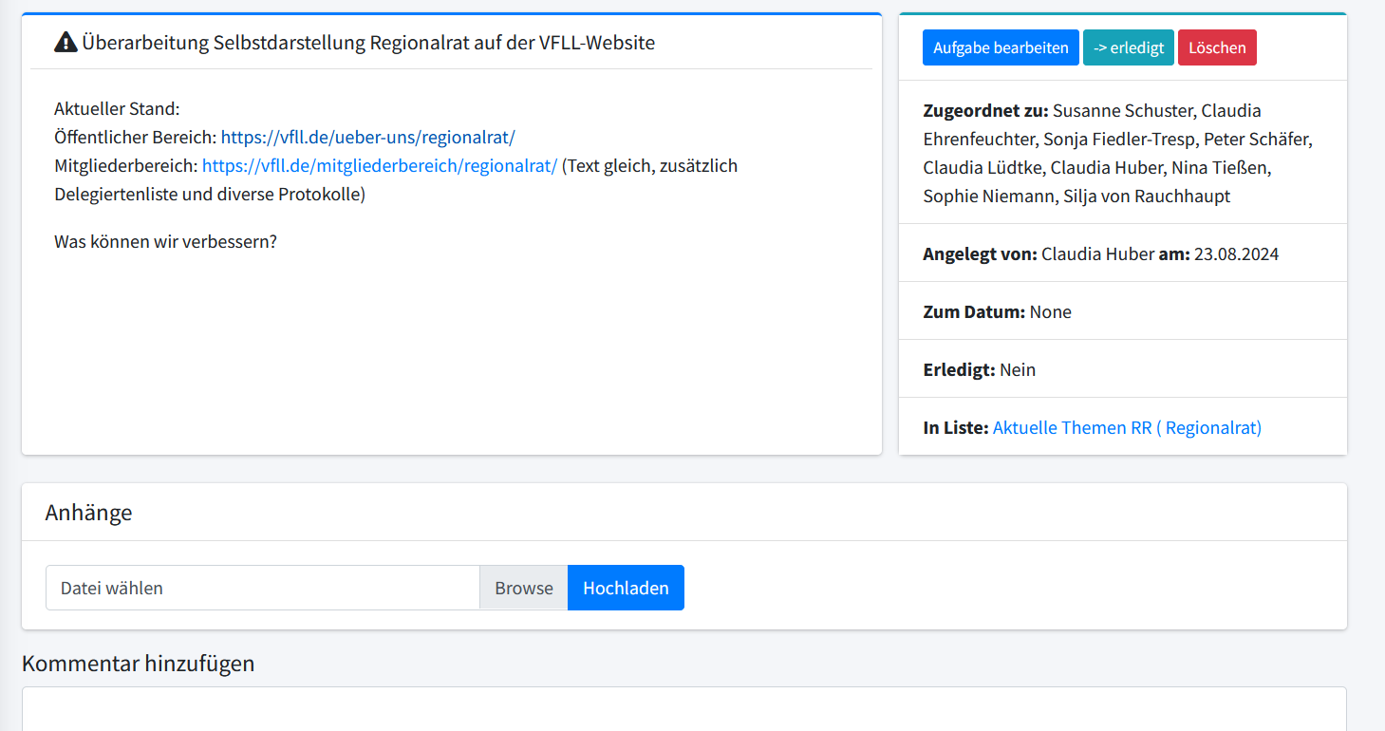Click the blue Hochladen upload button
This screenshot has width=1385, height=731.
(626, 588)
